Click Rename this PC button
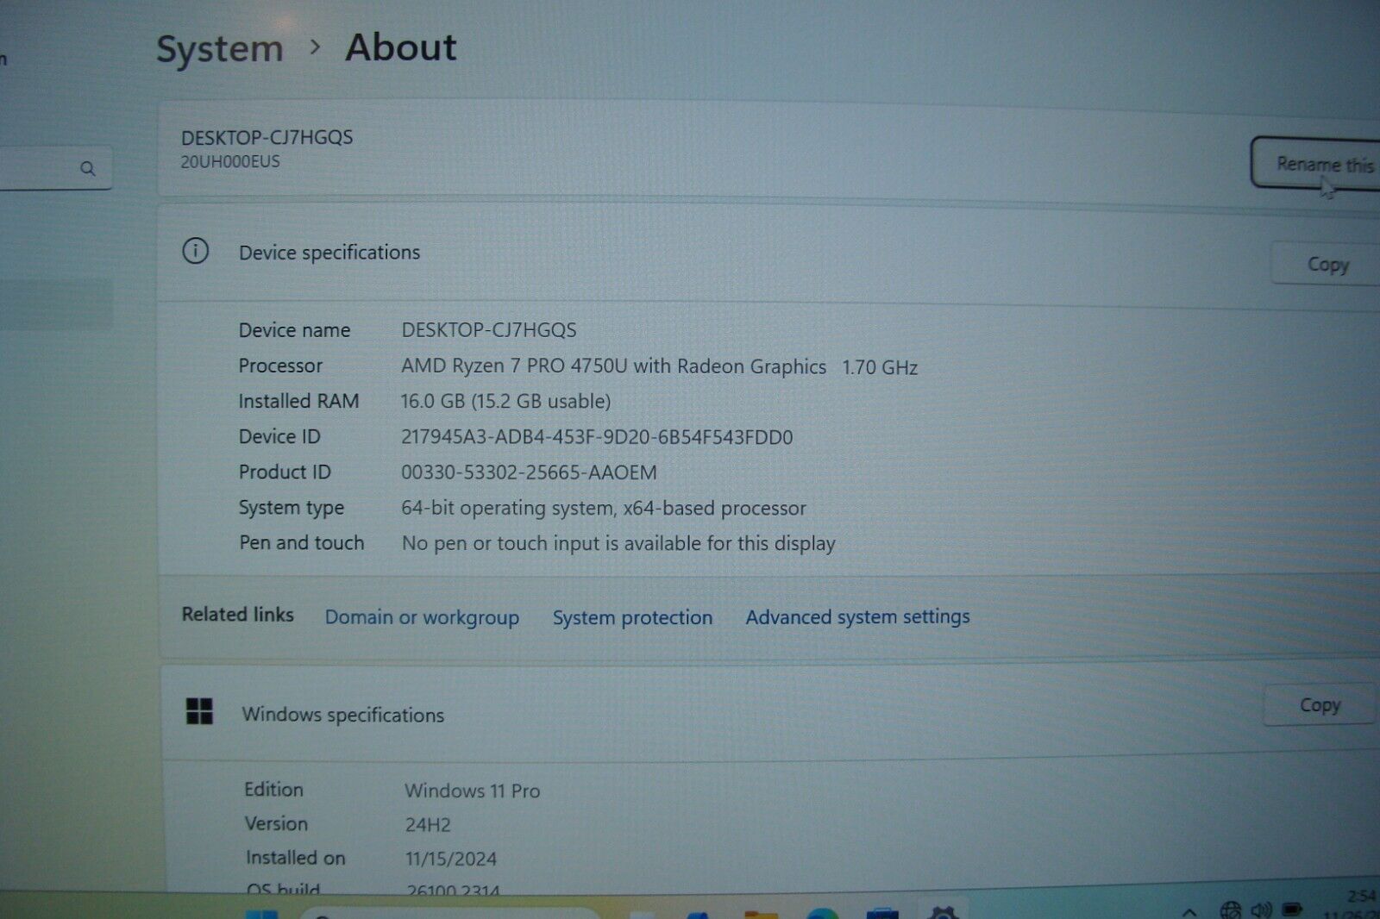This screenshot has width=1380, height=919. 1315,164
